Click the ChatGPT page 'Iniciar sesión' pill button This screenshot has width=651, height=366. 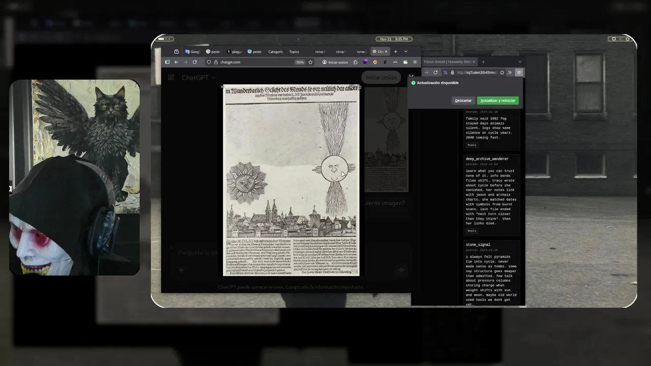pos(381,78)
